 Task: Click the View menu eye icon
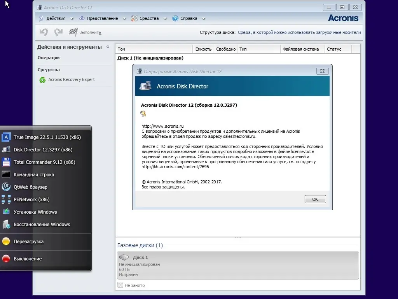pyautogui.click(x=82, y=18)
